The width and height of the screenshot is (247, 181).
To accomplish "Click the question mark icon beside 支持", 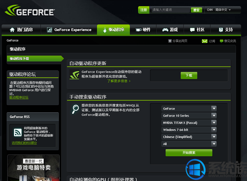I will [221, 30].
